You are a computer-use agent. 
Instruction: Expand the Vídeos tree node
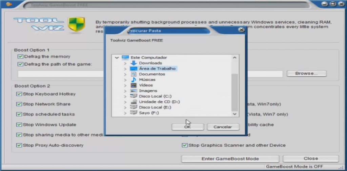pos(125,85)
